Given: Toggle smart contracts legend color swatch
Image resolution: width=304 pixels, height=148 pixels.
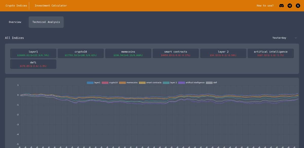Looking at the screenshot, I should point(142,83).
